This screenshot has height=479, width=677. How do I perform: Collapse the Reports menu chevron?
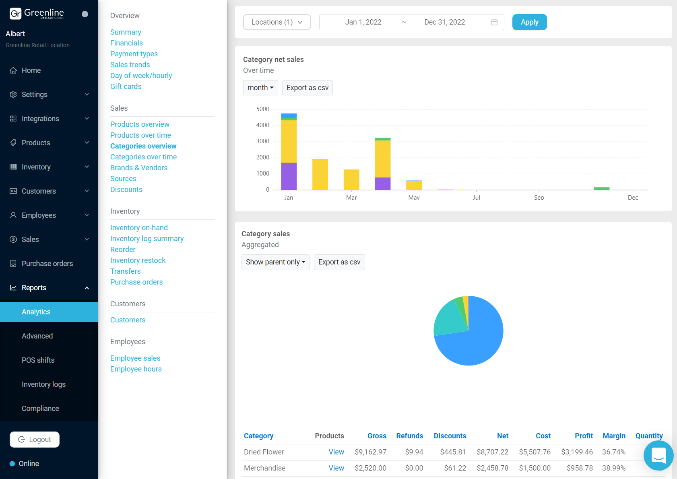tap(87, 288)
